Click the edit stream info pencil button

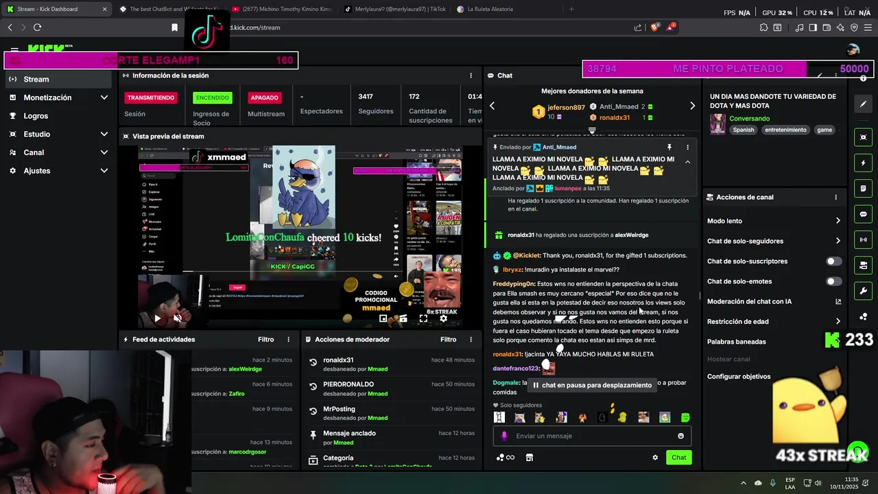[864, 104]
